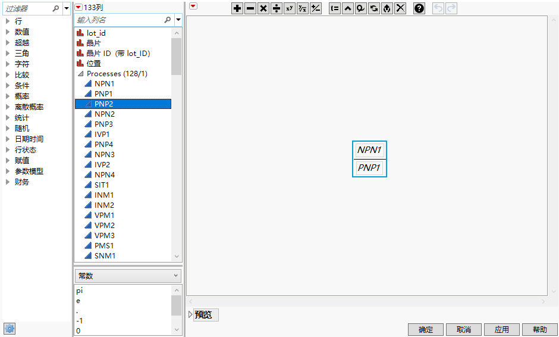Screen dimensions: 559x337
Task: Click the undo arrow icon
Action: 438,8
